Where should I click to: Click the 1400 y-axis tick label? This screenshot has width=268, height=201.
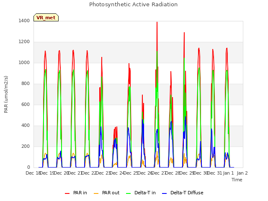(x=24, y=21)
